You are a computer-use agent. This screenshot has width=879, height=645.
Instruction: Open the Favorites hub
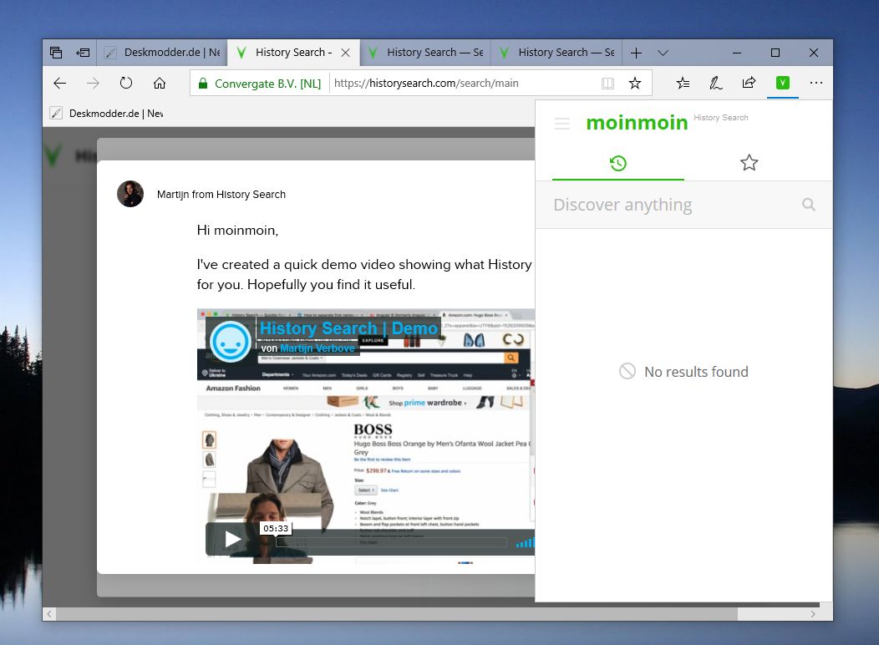683,83
